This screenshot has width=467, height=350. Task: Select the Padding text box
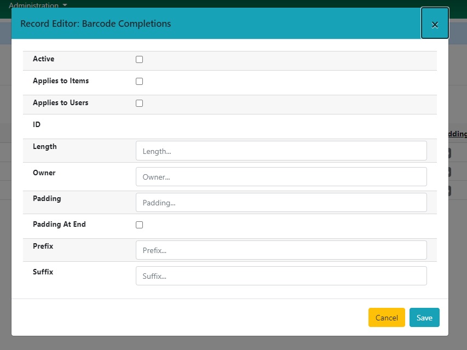click(x=280, y=202)
